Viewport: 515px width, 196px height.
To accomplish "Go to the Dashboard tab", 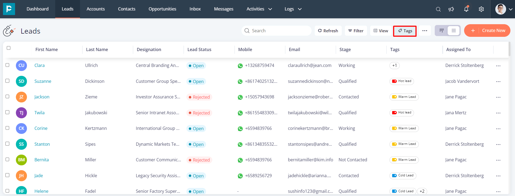I will point(37,9).
